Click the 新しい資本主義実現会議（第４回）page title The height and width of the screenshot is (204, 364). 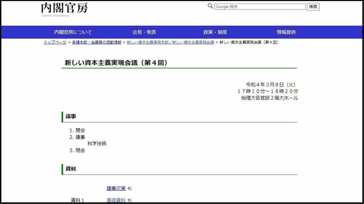click(x=117, y=63)
